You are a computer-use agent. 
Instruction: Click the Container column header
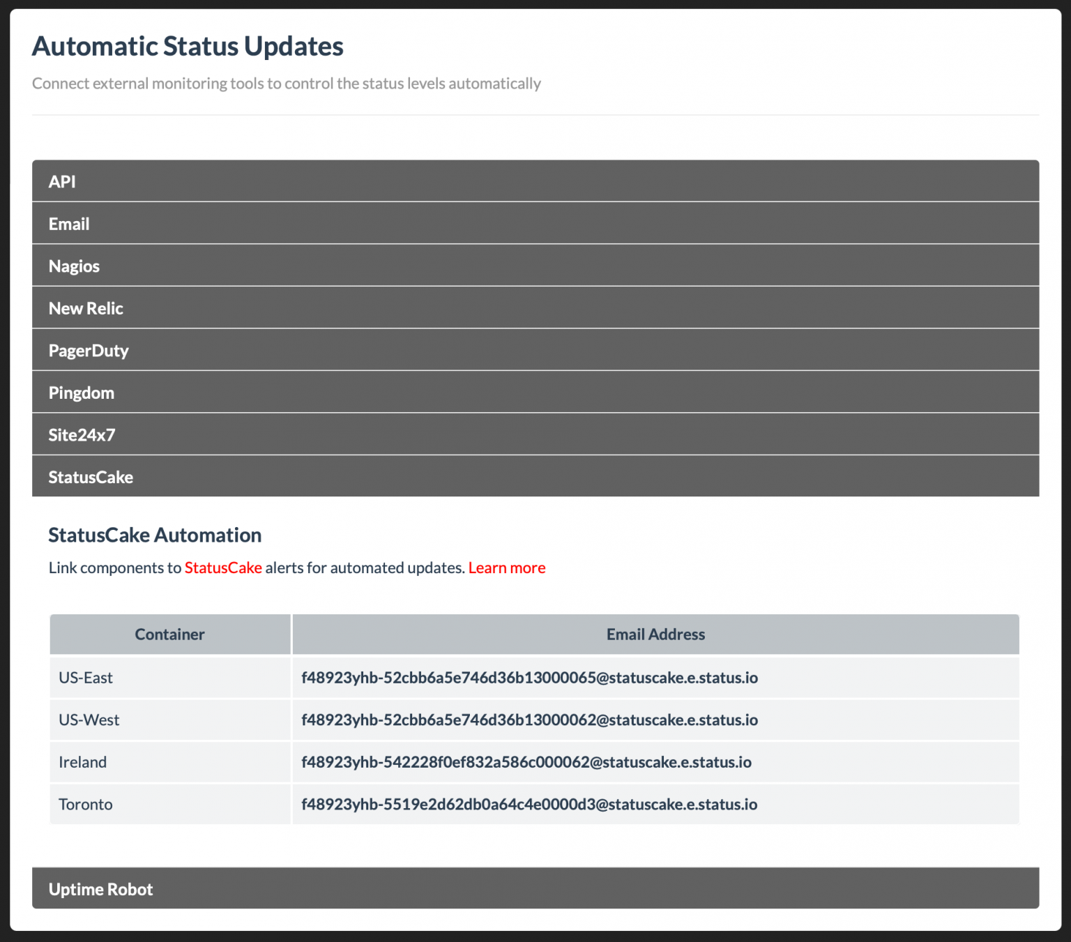(x=169, y=634)
